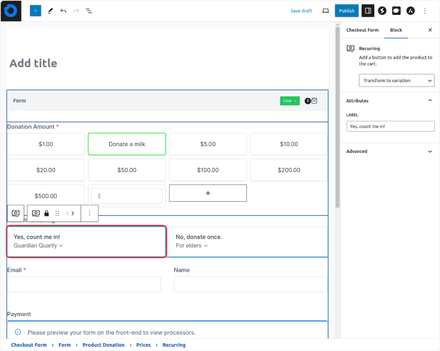Screen dimensions: 440x351
Task: Open the Document Overview list icon
Action: pos(89,11)
